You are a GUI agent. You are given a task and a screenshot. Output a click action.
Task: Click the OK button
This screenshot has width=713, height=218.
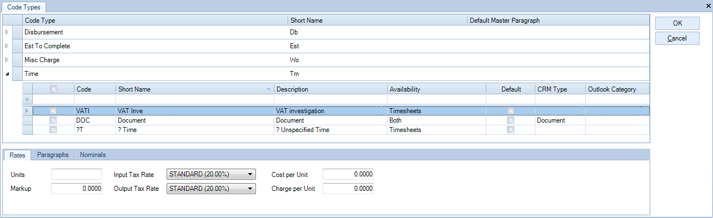[x=677, y=23]
